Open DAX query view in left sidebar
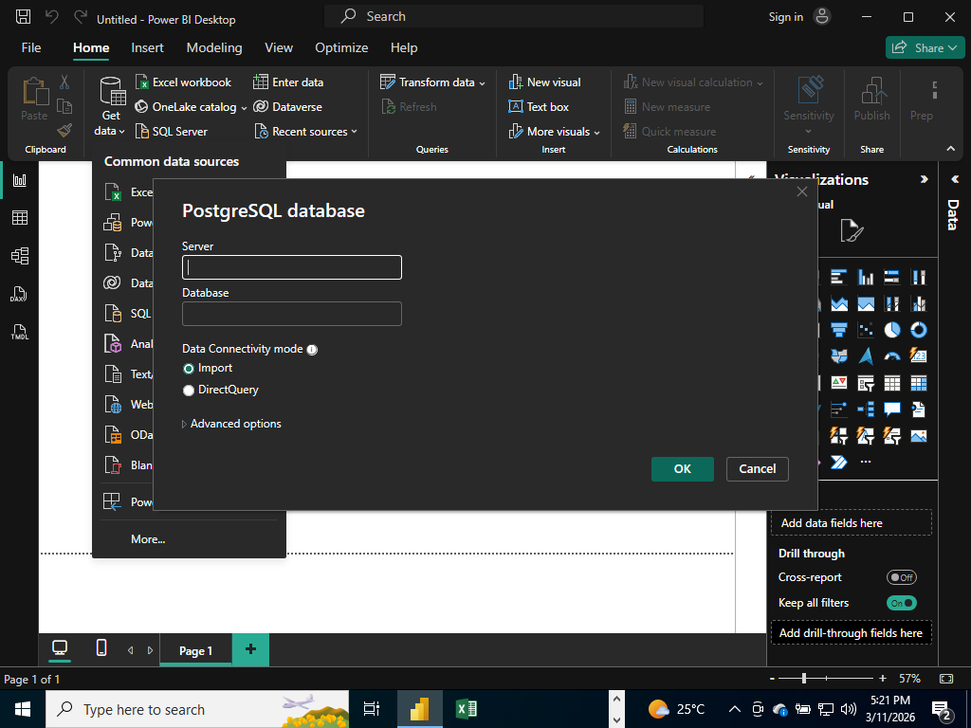This screenshot has height=728, width=971. (x=19, y=294)
